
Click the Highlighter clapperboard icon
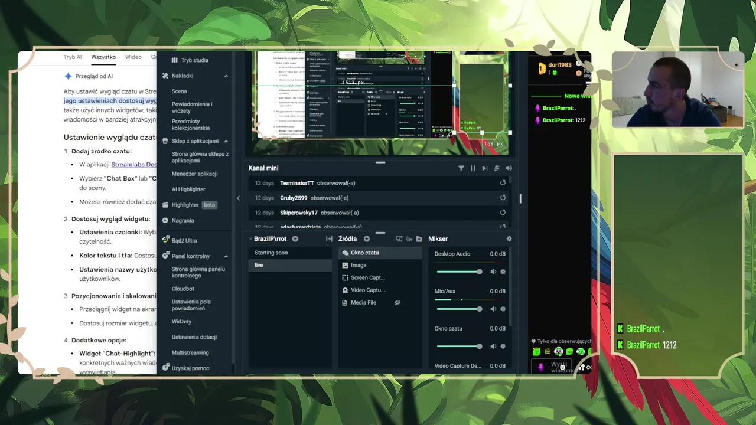tap(166, 205)
